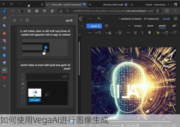The image size is (180, 127).
Task: Click the Paste clipboard icon
Action: coord(166,33)
